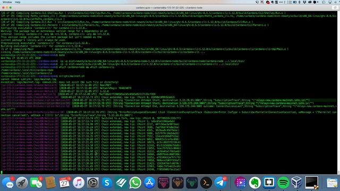The height and width of the screenshot is (191, 340).
Task: Open WhatsApp from the dock
Action: coord(135,183)
